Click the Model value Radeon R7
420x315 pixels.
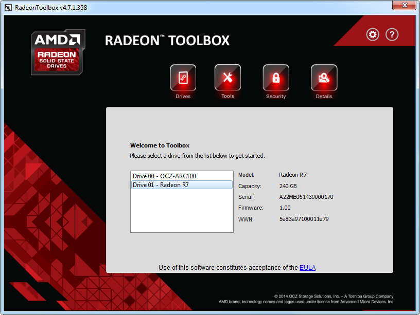point(293,175)
